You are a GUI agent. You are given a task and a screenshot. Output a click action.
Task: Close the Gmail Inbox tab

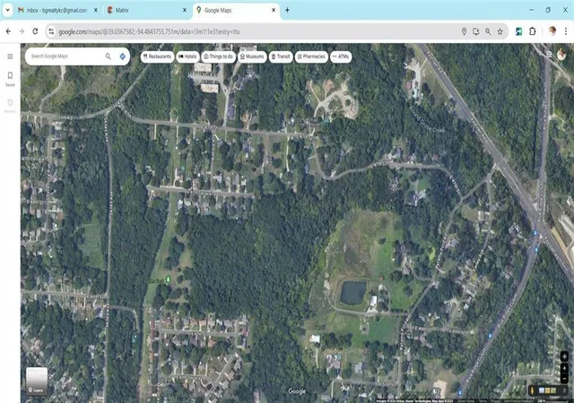[x=96, y=10]
